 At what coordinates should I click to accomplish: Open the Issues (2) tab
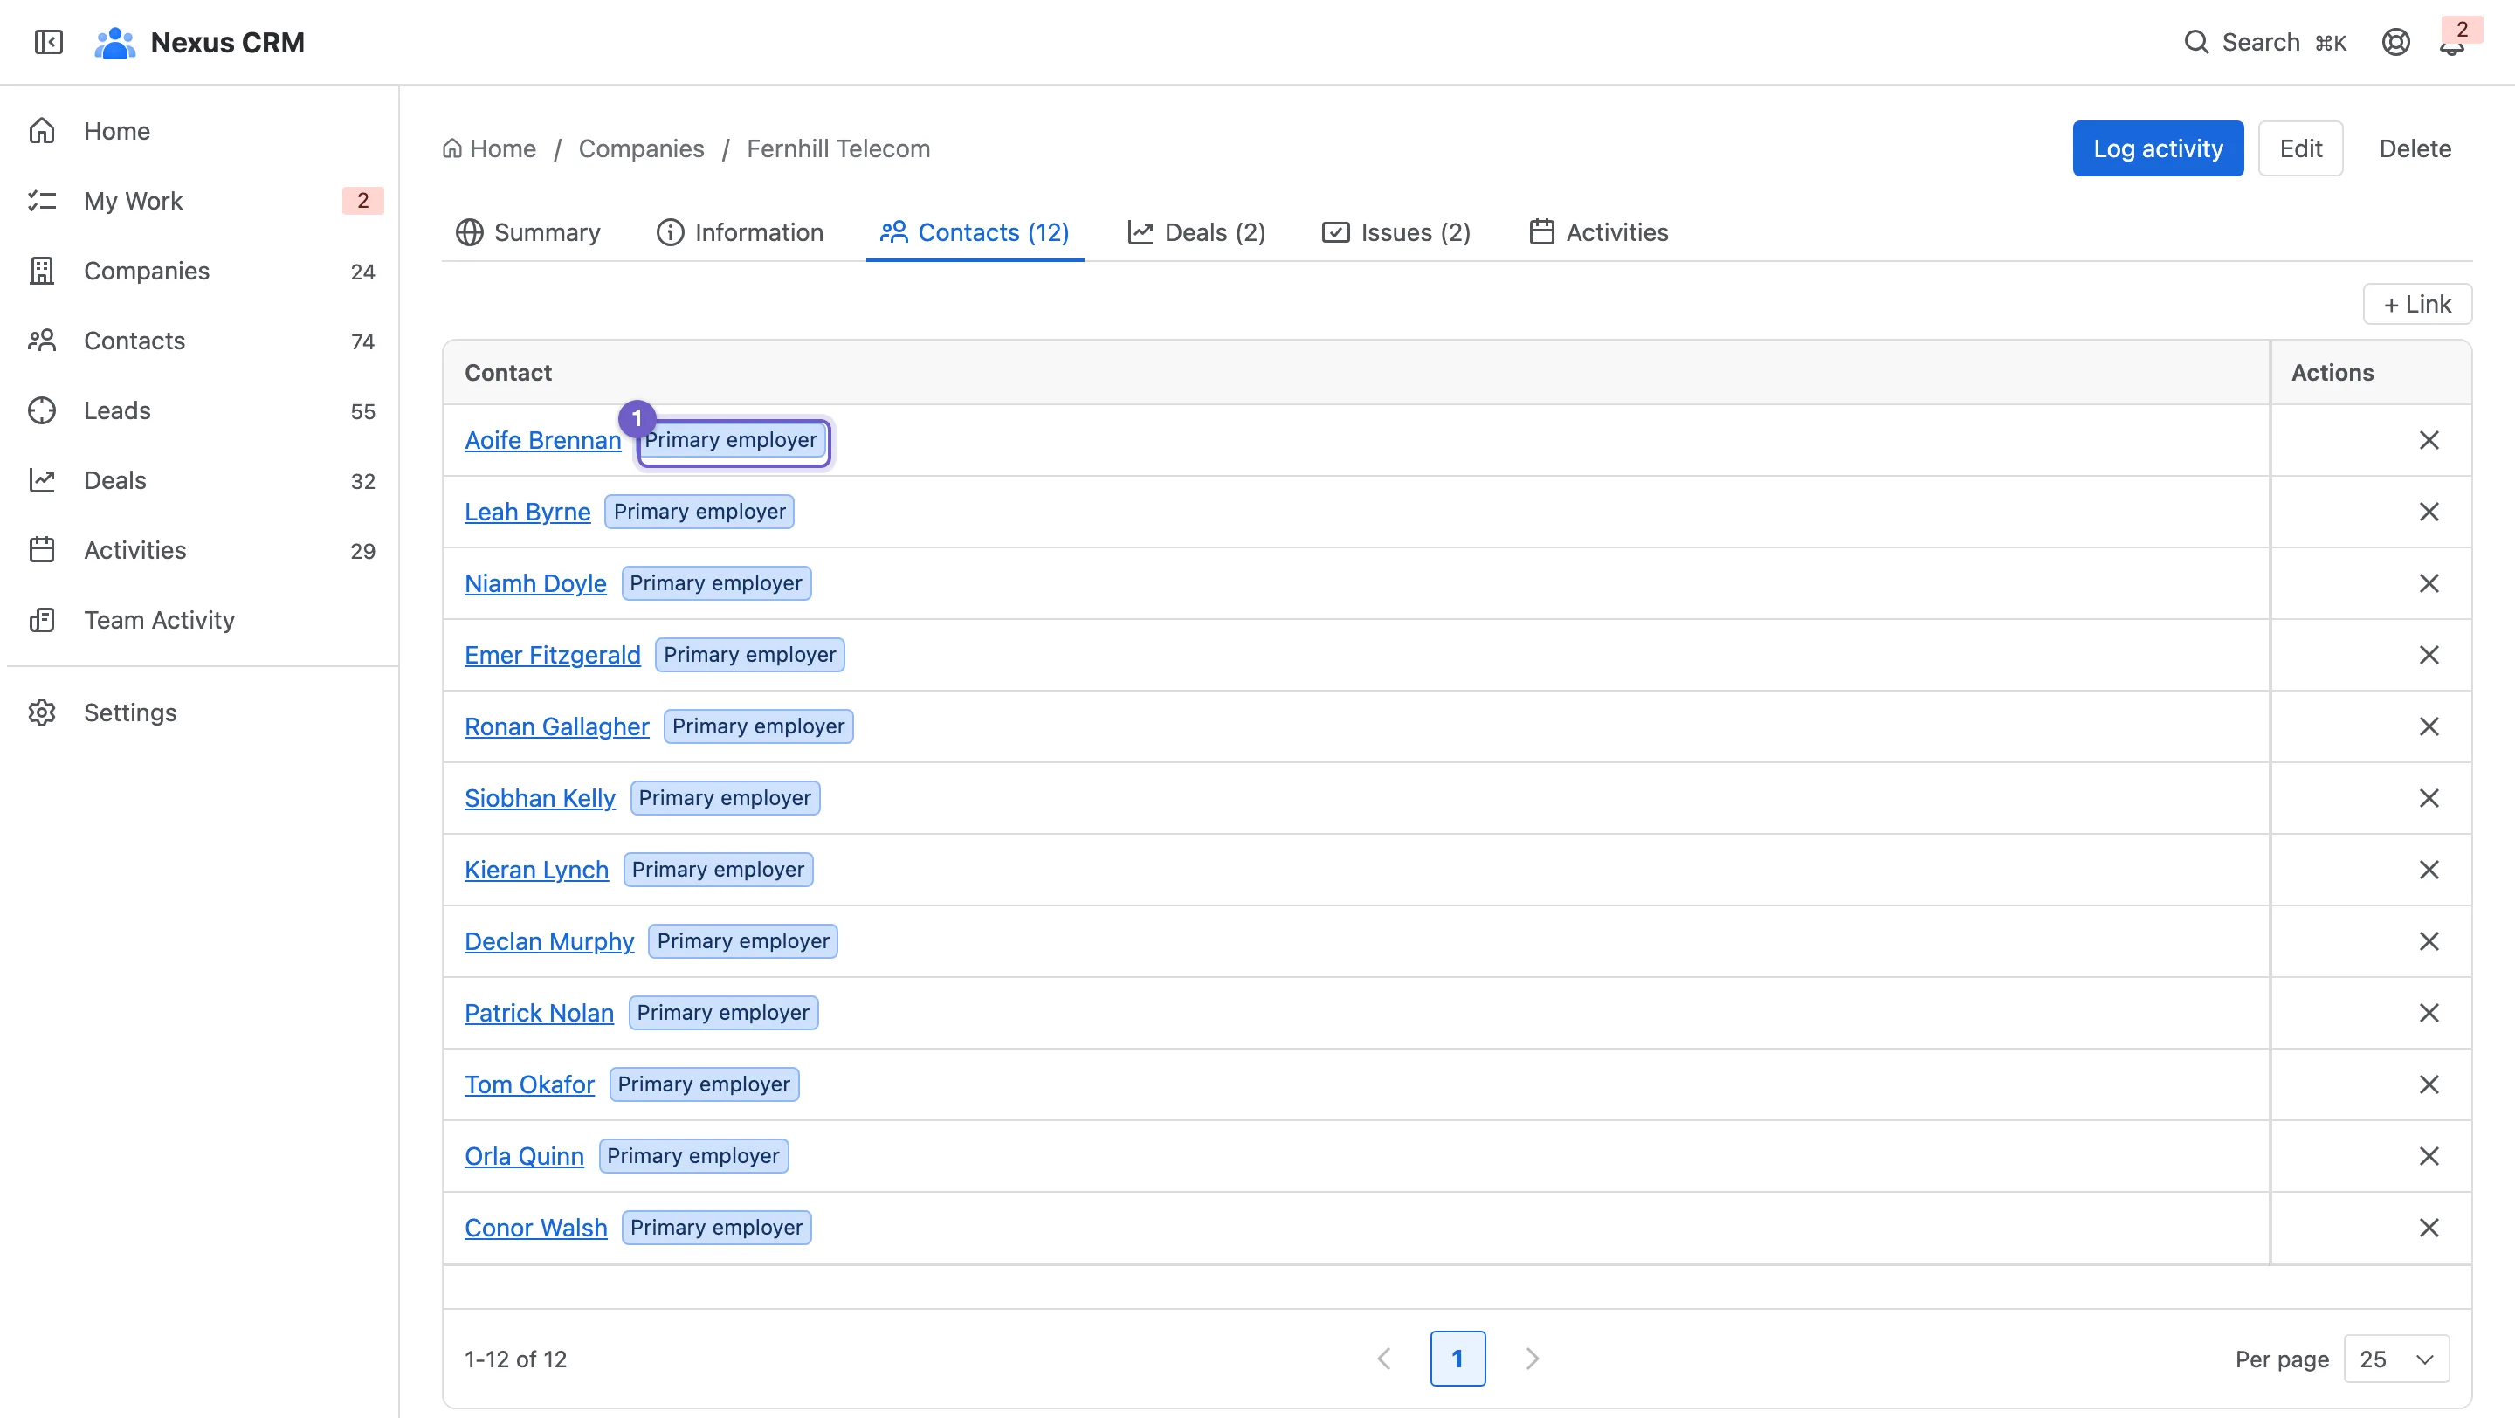tap(1396, 232)
